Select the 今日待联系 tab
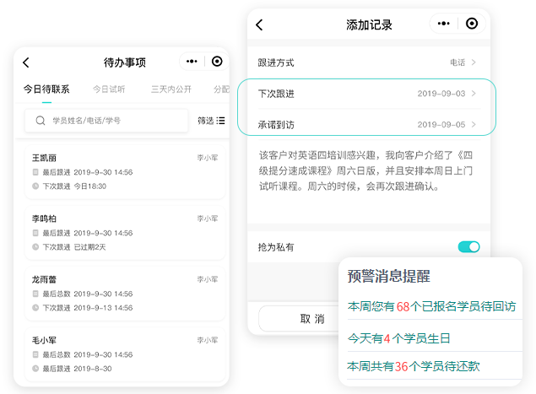 pyautogui.click(x=46, y=89)
